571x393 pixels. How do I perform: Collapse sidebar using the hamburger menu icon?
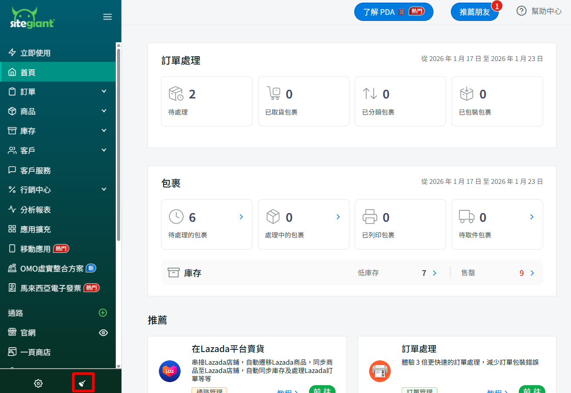pos(107,17)
